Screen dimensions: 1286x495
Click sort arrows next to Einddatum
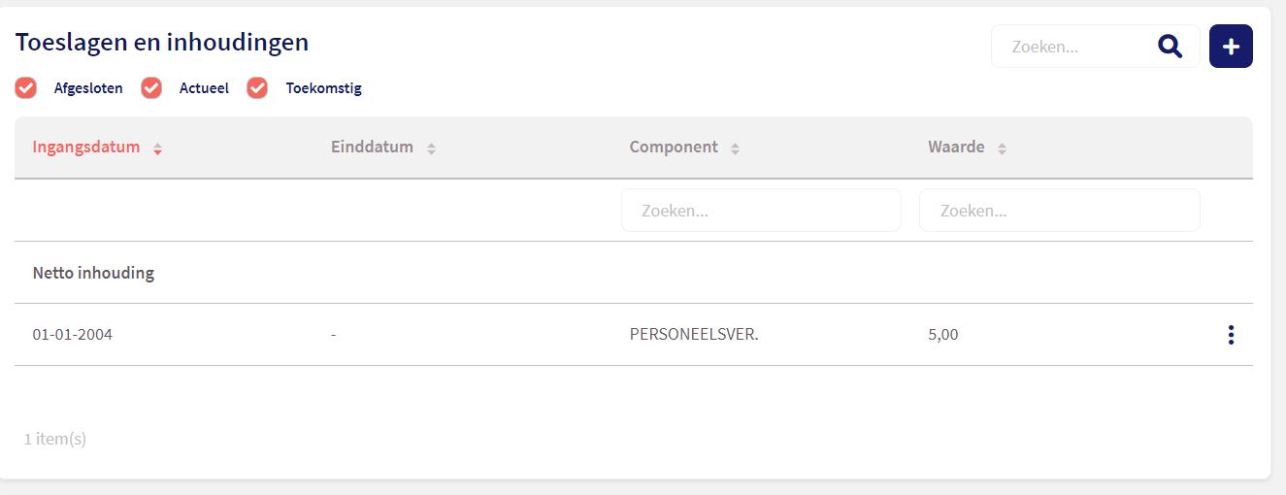tap(431, 148)
